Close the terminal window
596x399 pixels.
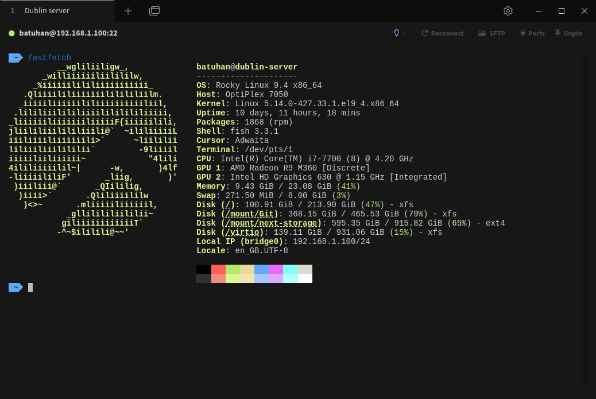click(585, 11)
